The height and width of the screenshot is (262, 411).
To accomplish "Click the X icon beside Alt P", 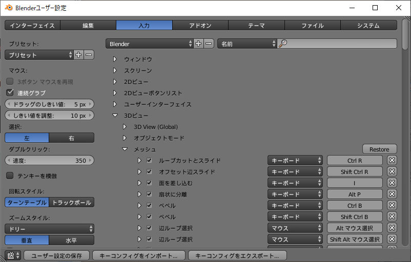I will 392,194.
